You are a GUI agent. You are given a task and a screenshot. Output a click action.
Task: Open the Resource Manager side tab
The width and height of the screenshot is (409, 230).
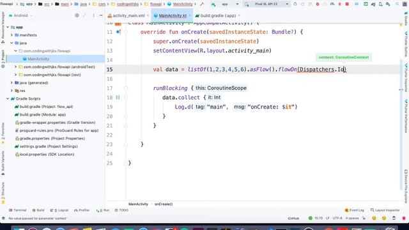tap(3, 27)
